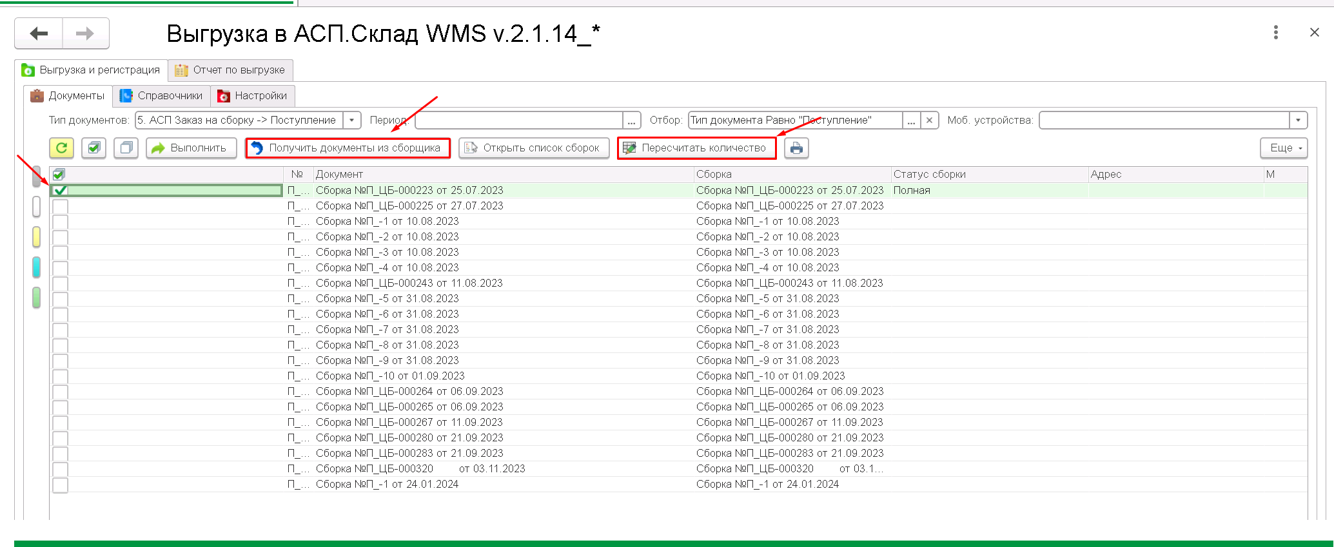This screenshot has height=547, width=1334.
Task: Click the Отбор filter field
Action: [795, 120]
